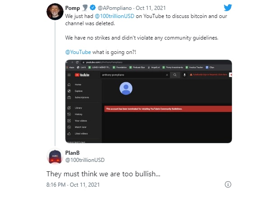Open Pomp's profile avatar

point(55,12)
